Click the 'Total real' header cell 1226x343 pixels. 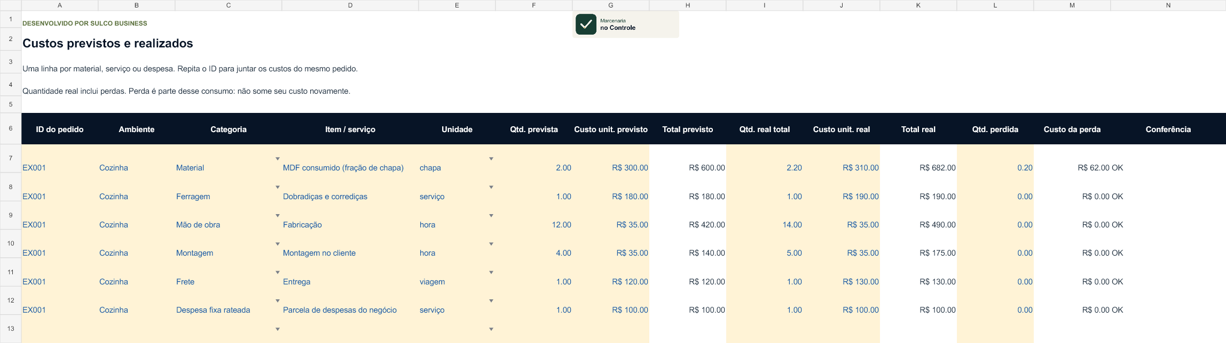[x=918, y=129]
